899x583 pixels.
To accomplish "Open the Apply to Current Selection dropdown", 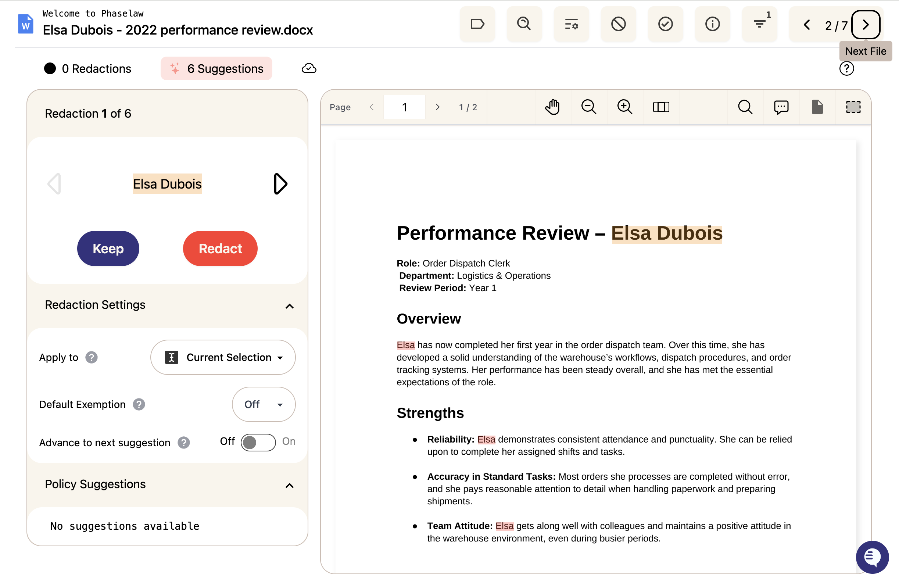I will (x=223, y=357).
